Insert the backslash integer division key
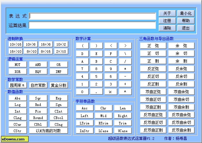 click(x=125, y=53)
